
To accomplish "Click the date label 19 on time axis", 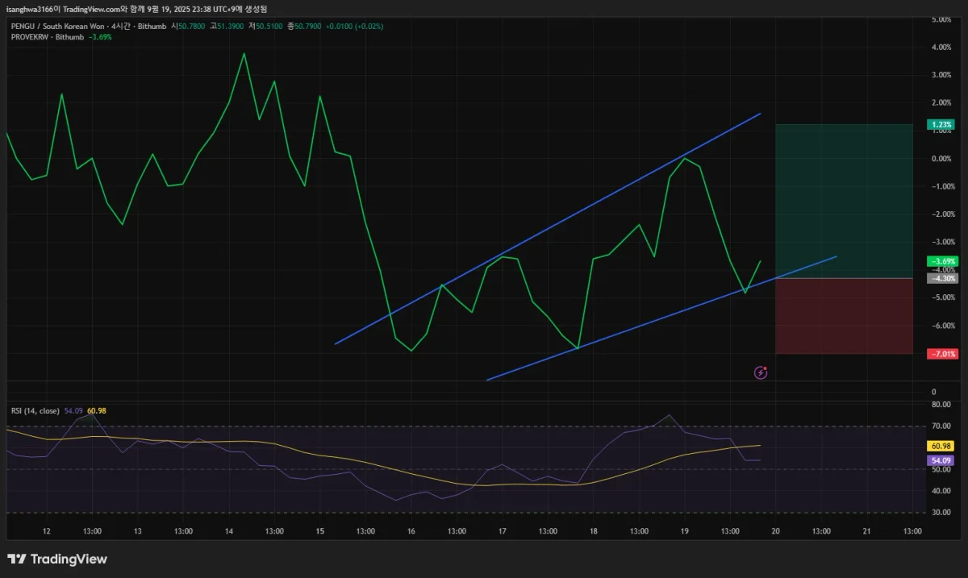I will 684,531.
